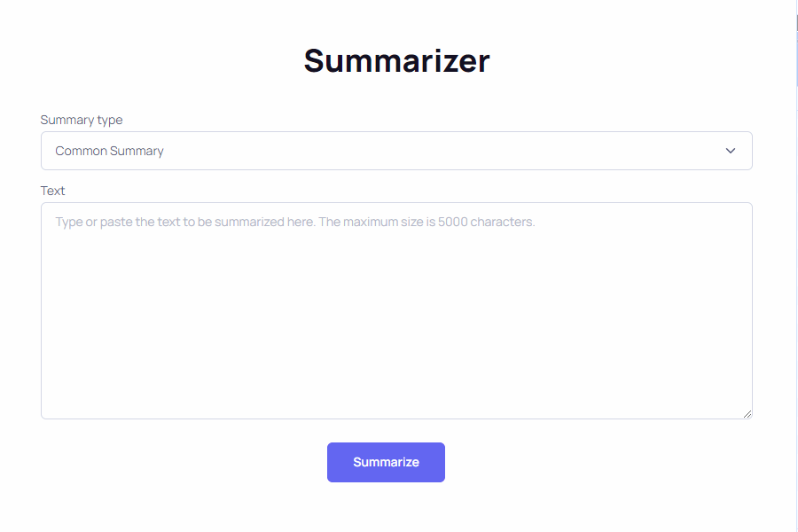Click the Summarizer page heading
This screenshot has width=798, height=532.
(396, 61)
